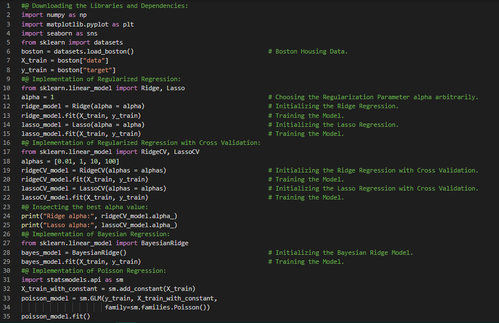
Task: Click the family=sm.families.Poisson() argument
Action: click(x=157, y=308)
